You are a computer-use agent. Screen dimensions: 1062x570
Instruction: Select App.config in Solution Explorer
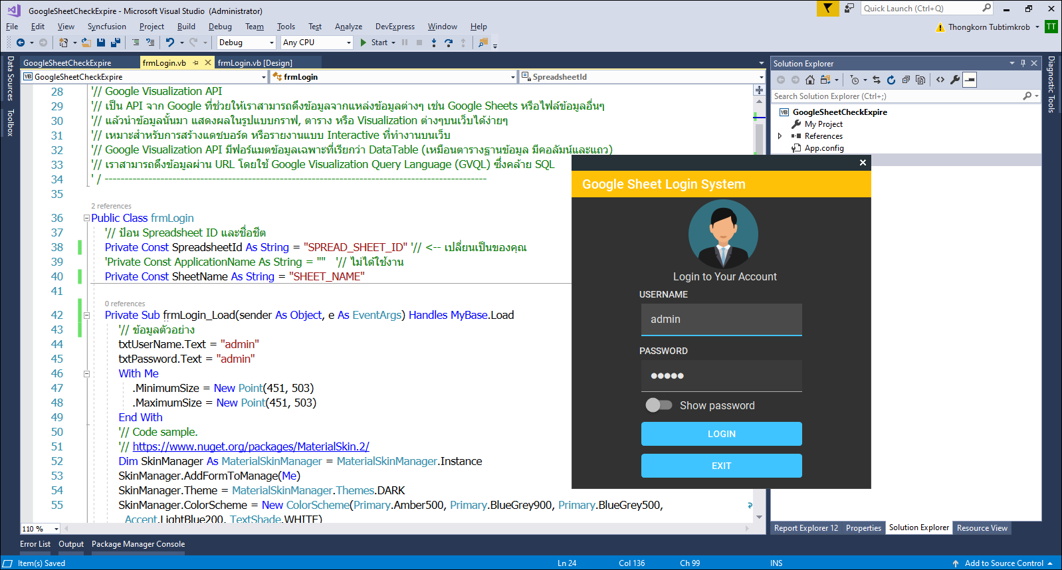(x=824, y=148)
